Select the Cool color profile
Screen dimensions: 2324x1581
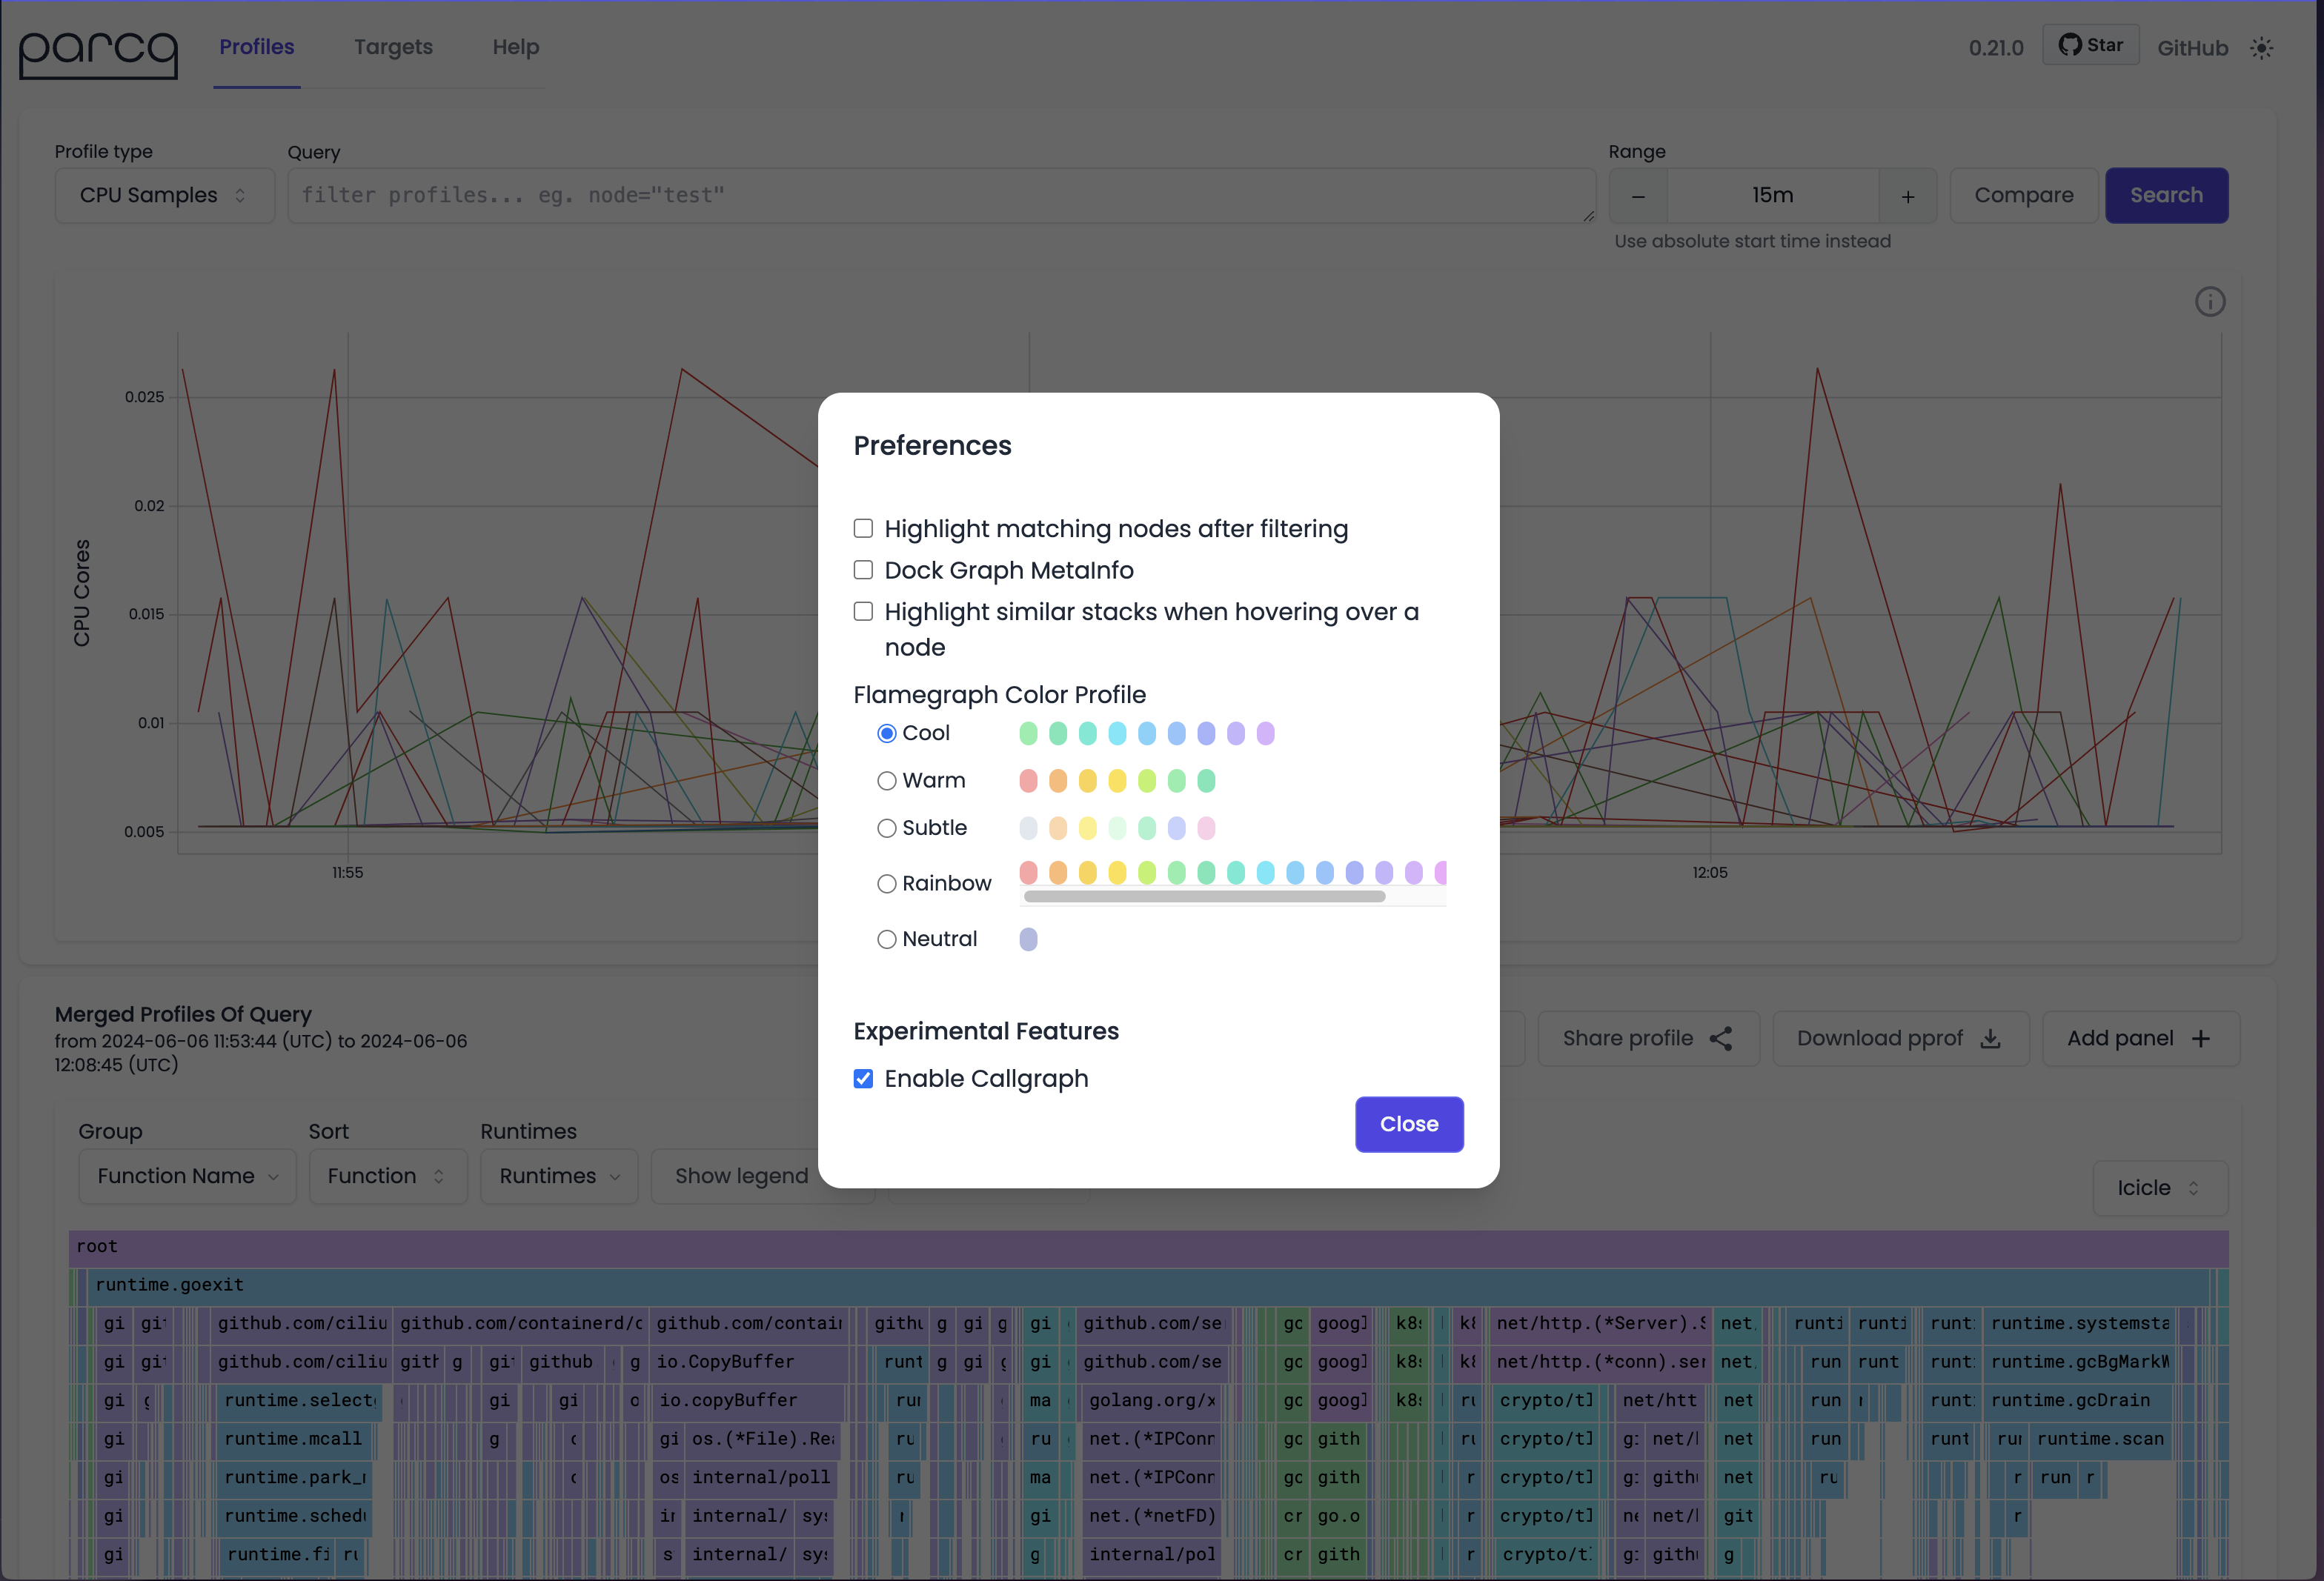(886, 733)
